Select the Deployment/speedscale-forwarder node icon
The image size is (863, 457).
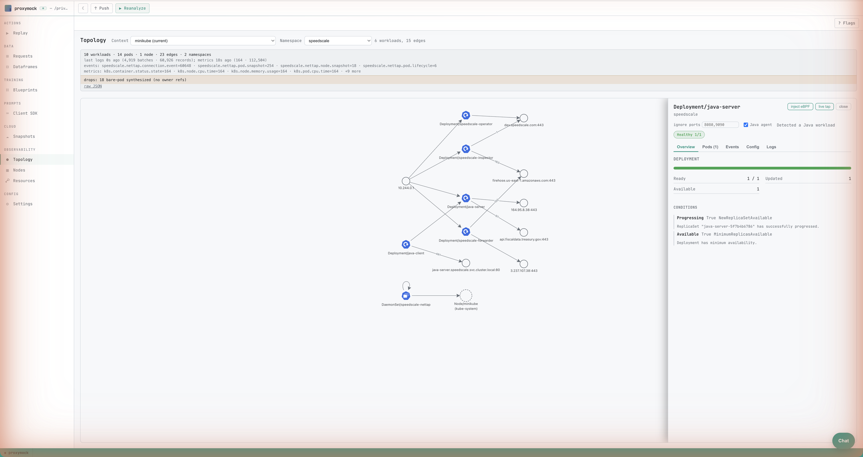click(x=466, y=232)
